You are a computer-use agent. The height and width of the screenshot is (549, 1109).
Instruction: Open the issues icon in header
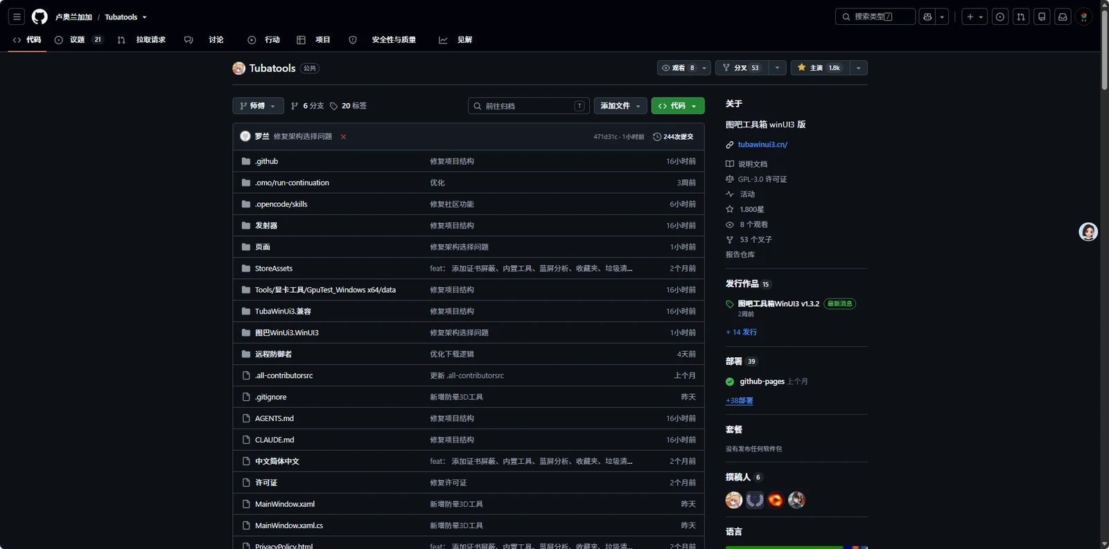(1000, 17)
